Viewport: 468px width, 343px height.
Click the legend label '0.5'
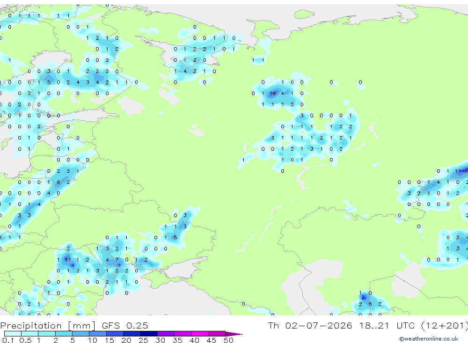point(25,340)
